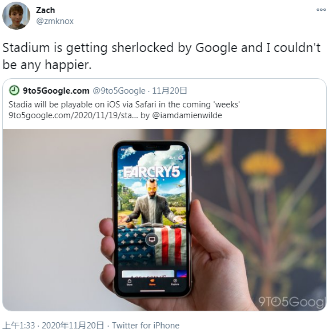Click the screen-cast icon on phone screen
Screen dimensions: 329x333
(152, 240)
